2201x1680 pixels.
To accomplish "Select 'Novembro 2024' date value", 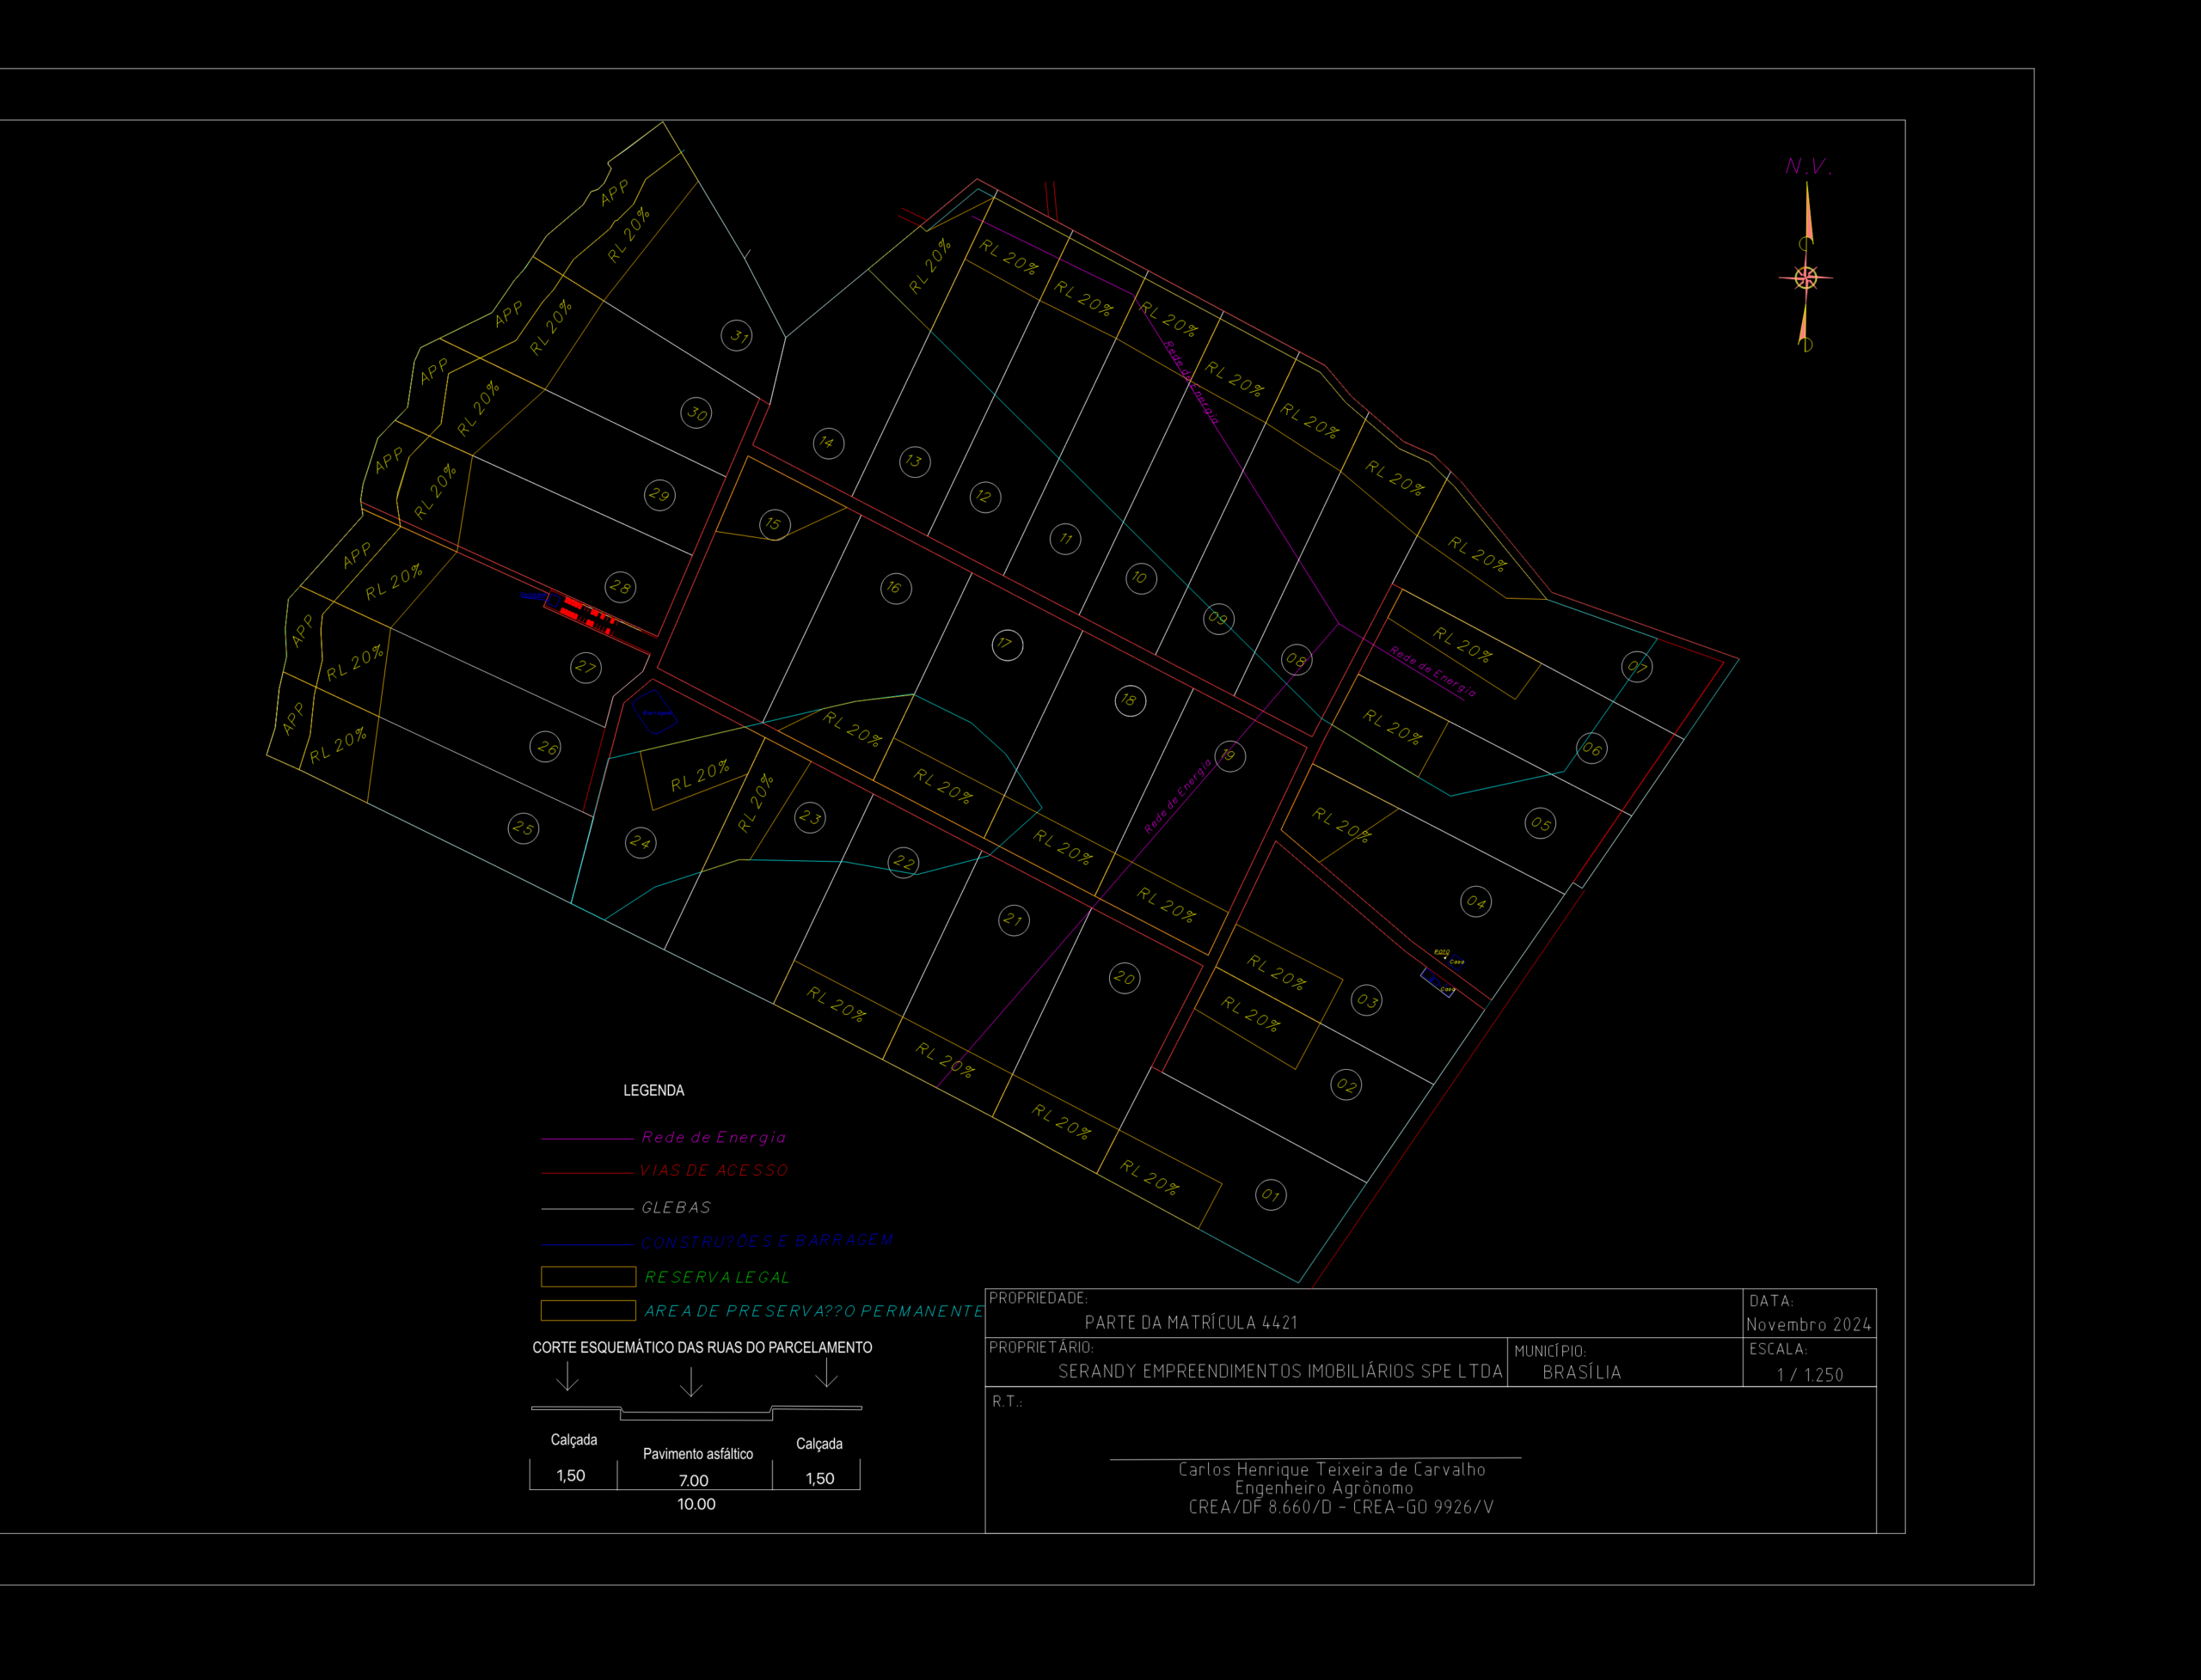I will click(x=1808, y=1324).
